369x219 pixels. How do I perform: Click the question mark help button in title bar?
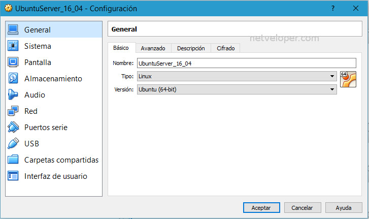click(333, 8)
